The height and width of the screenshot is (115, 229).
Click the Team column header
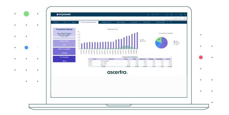94,59
